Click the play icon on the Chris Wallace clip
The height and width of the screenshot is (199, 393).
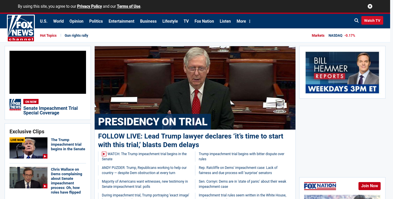[x=45, y=186]
